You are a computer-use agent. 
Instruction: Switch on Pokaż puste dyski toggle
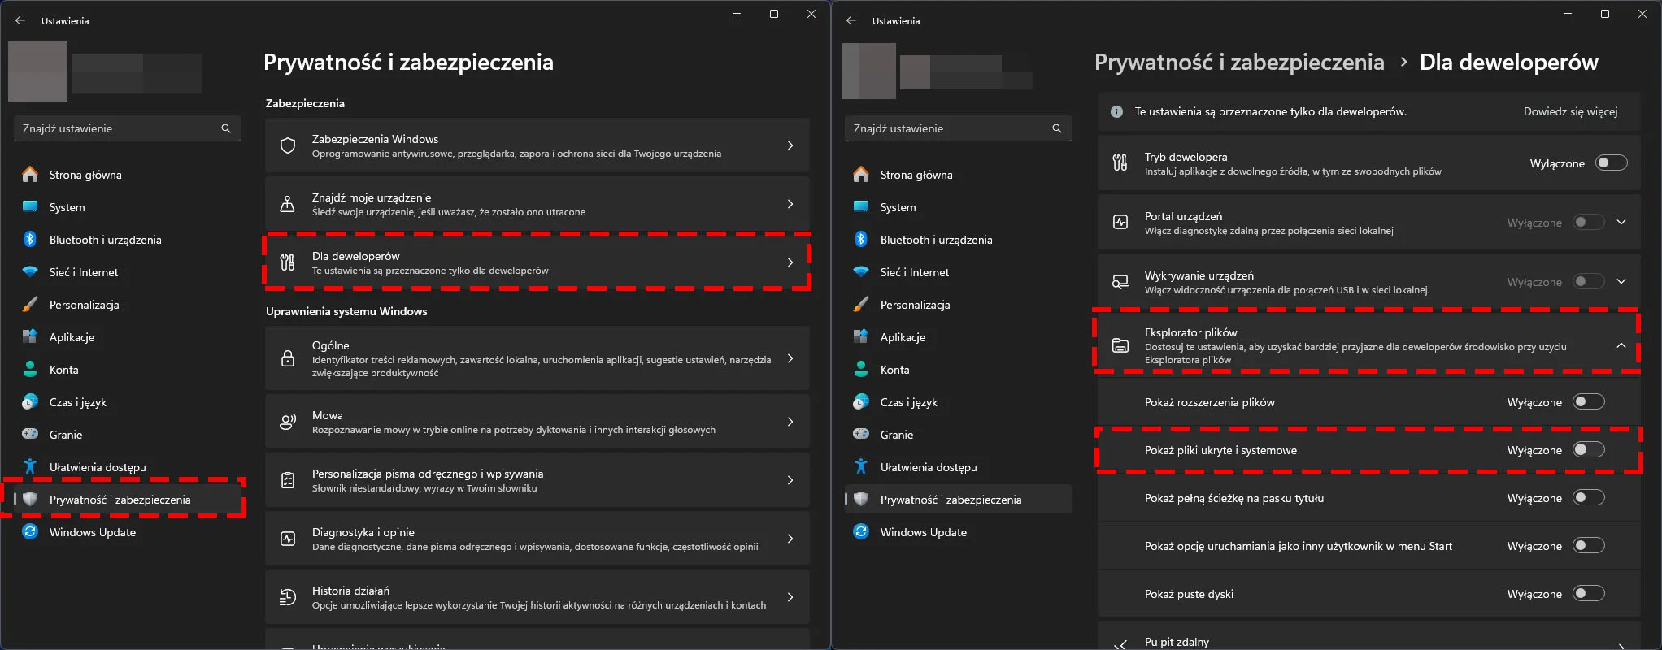(x=1589, y=593)
